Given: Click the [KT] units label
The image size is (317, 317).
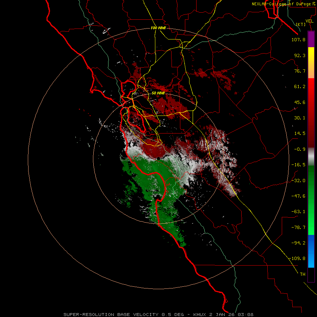Looking at the screenshot, I should point(301,24).
